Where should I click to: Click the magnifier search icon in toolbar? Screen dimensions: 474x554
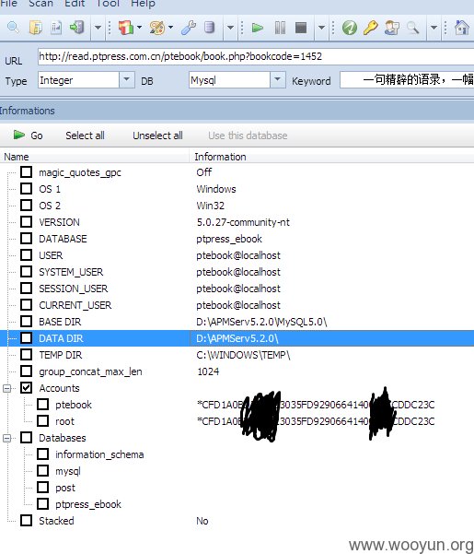[13, 28]
